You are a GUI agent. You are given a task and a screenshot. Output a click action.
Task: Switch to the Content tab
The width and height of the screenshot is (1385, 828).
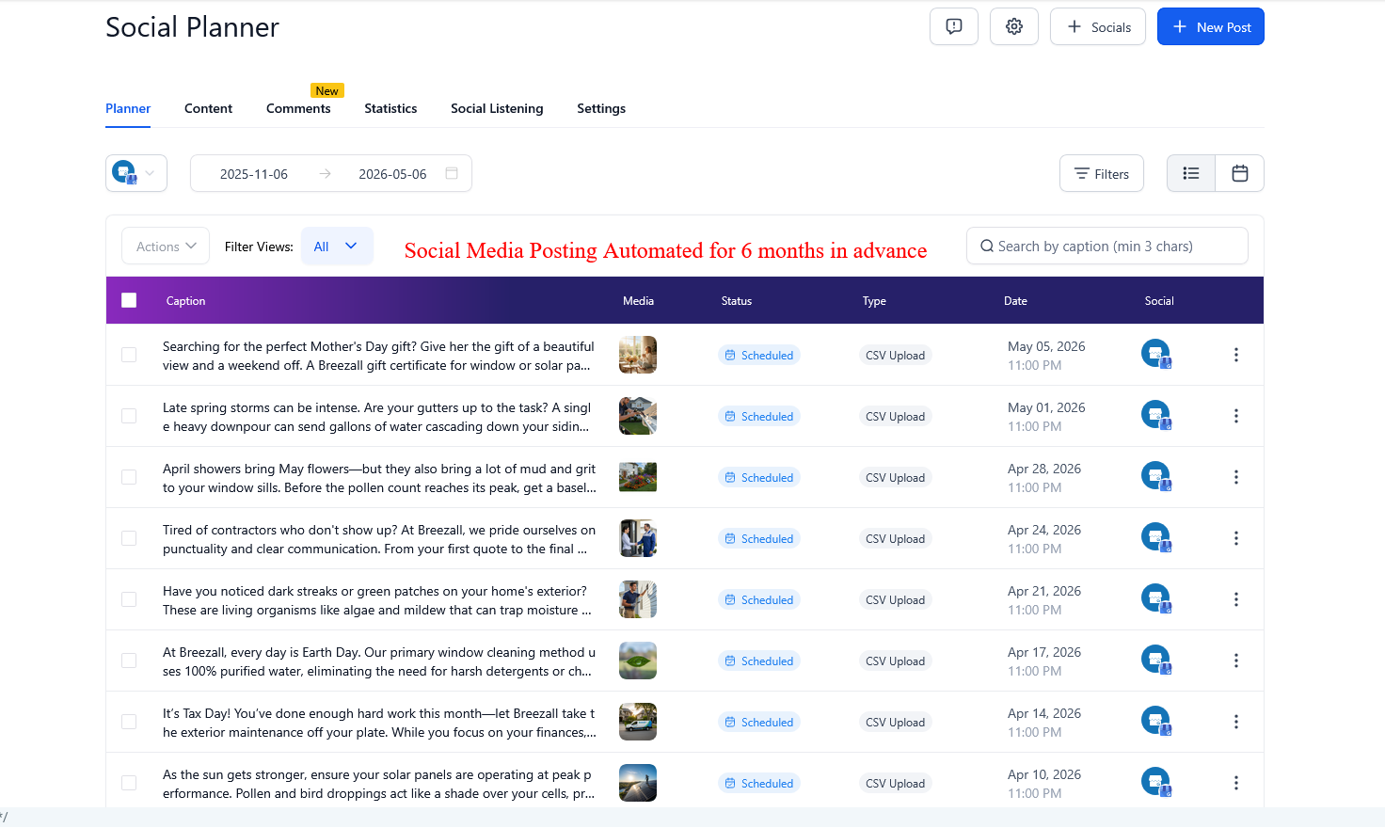[208, 108]
